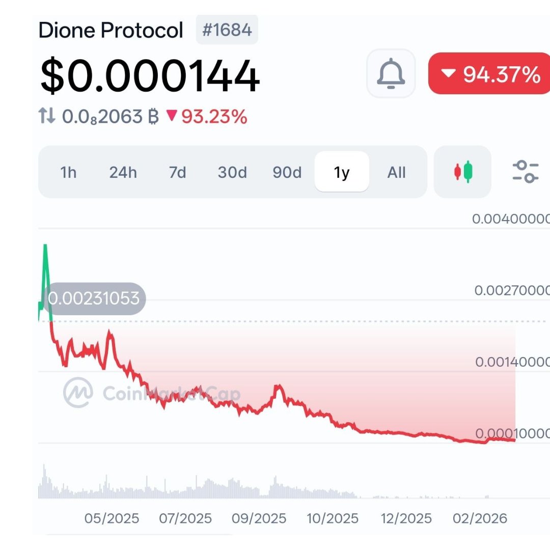Viewport: 550px width, 550px height.
Task: Select the 1y time range
Action: click(x=342, y=172)
